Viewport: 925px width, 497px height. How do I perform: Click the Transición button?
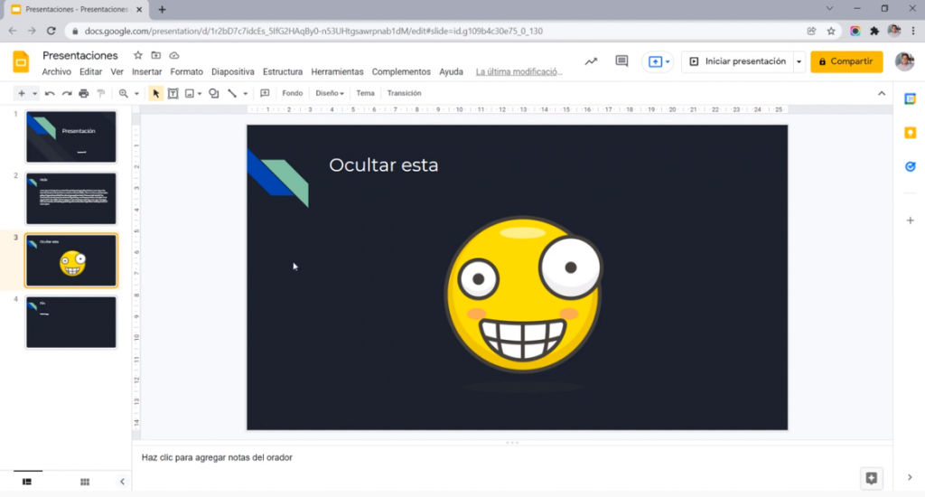click(404, 93)
